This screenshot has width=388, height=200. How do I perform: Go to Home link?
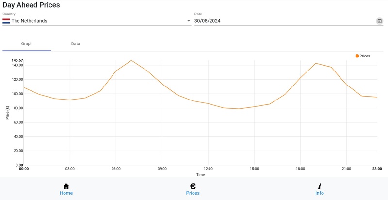point(66,193)
